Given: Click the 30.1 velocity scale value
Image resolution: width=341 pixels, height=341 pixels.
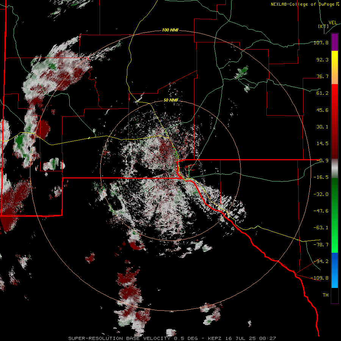Looking at the screenshot, I should tap(322, 127).
